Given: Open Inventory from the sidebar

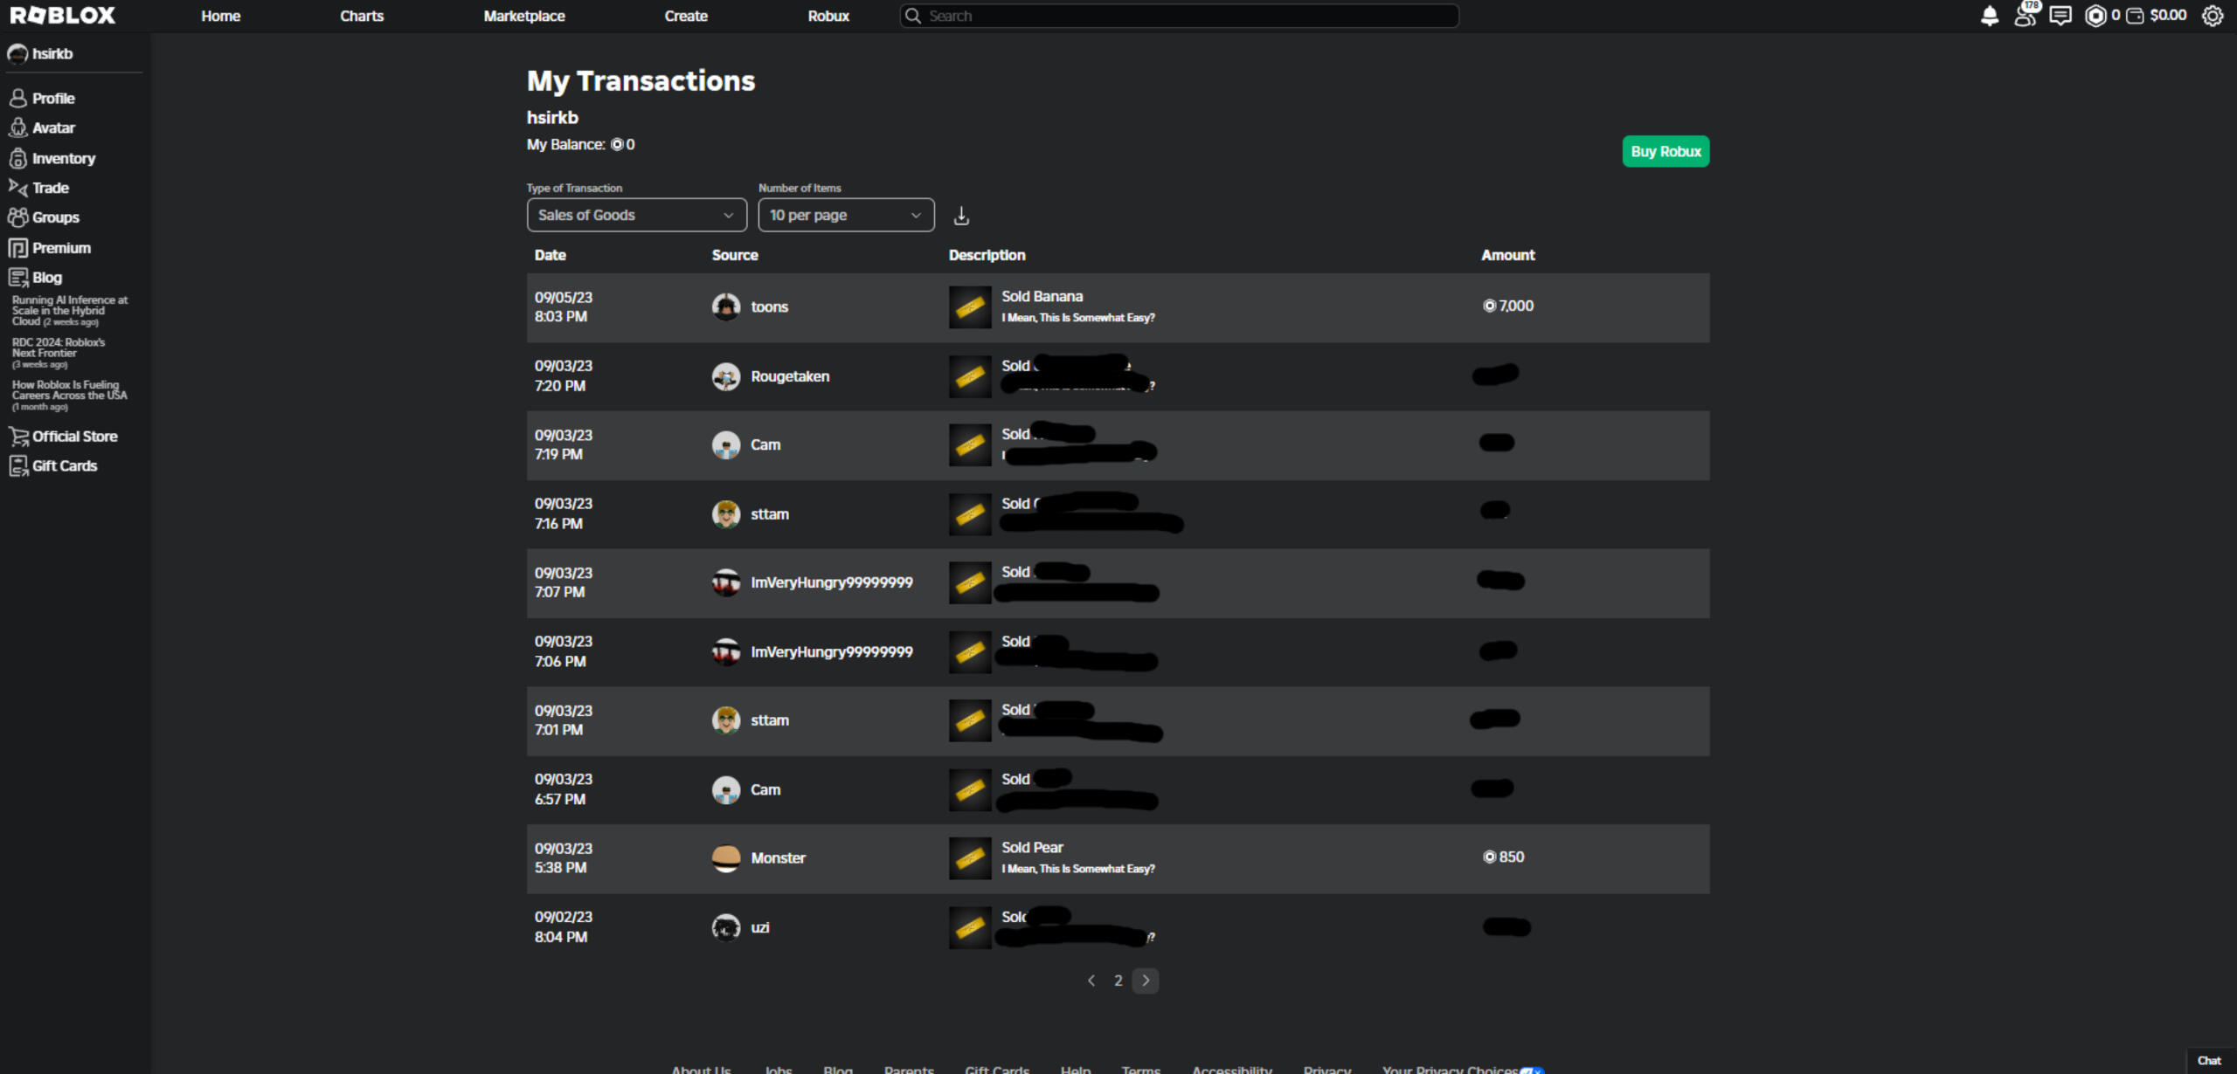Looking at the screenshot, I should coord(52,158).
